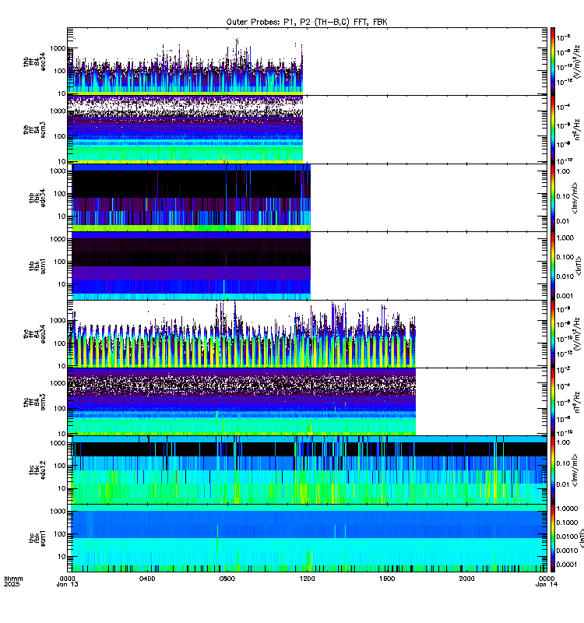Click the "100" y-axis tick of thc fbk edc12
Viewport: 584px width, 623px height.
pyautogui.click(x=60, y=466)
